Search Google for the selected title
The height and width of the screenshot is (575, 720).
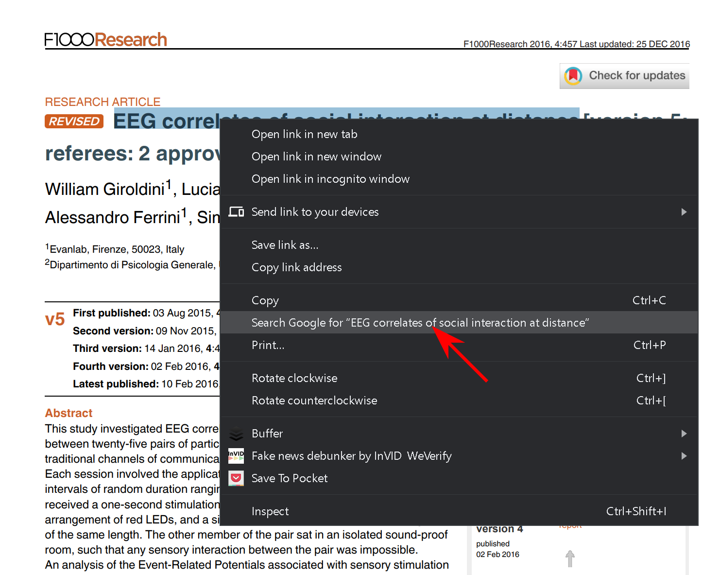pyautogui.click(x=420, y=323)
